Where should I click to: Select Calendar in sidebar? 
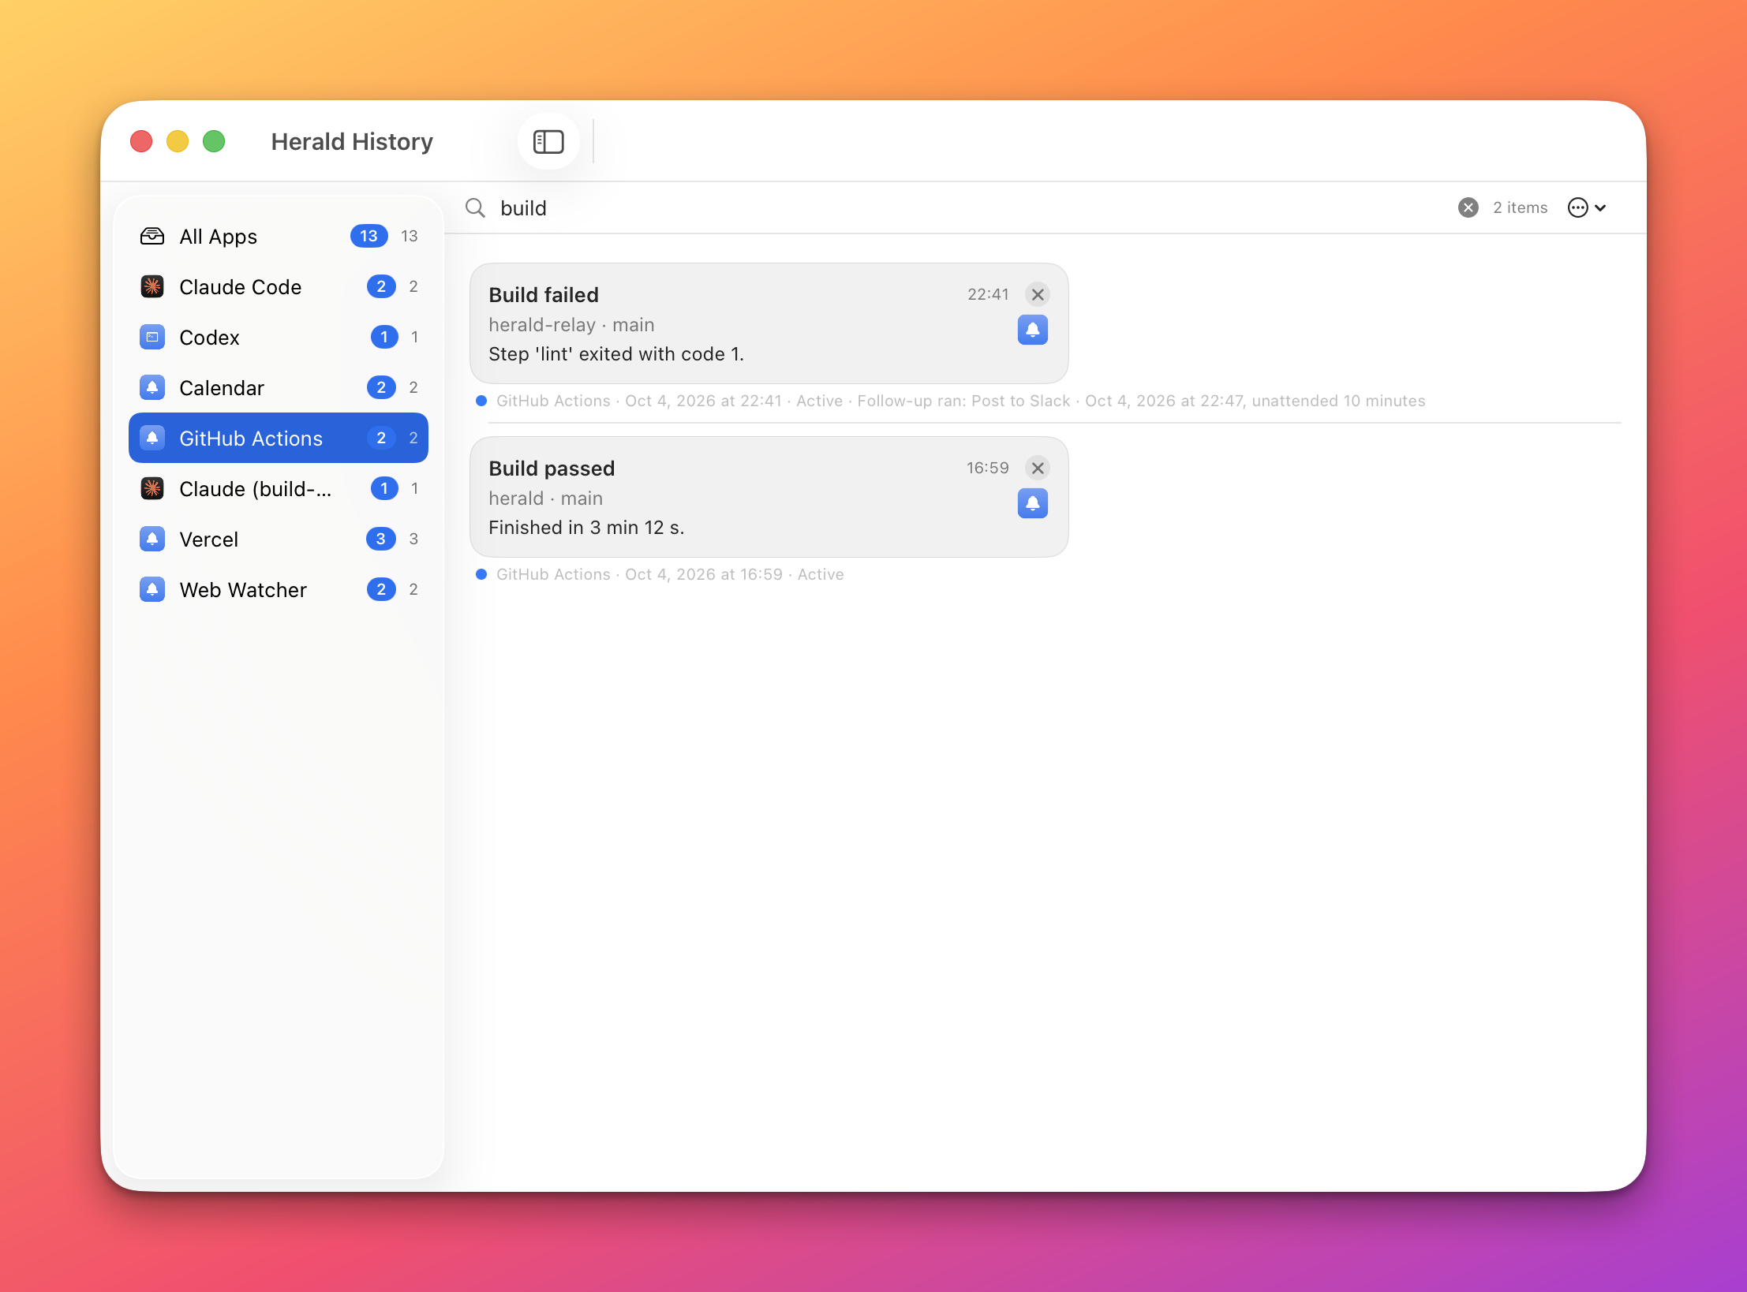pyautogui.click(x=279, y=388)
